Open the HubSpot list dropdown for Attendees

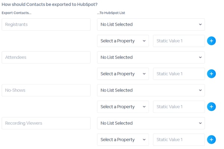(x=151, y=57)
